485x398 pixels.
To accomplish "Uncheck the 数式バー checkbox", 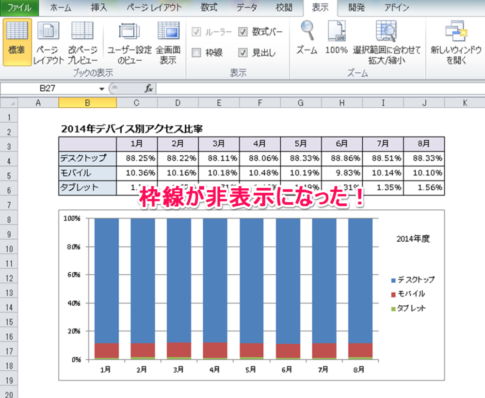I will 243,33.
